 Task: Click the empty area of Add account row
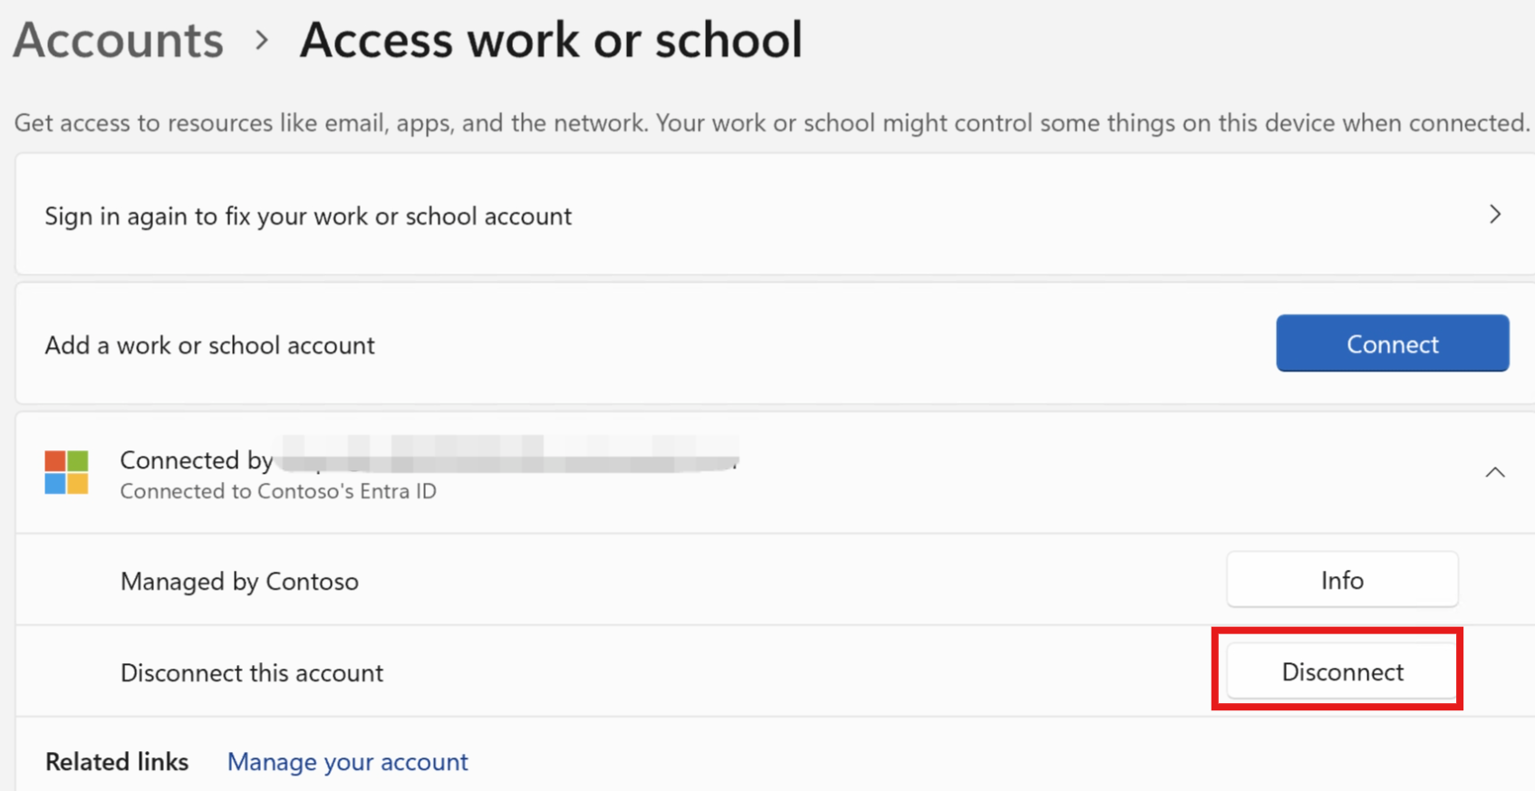point(825,343)
